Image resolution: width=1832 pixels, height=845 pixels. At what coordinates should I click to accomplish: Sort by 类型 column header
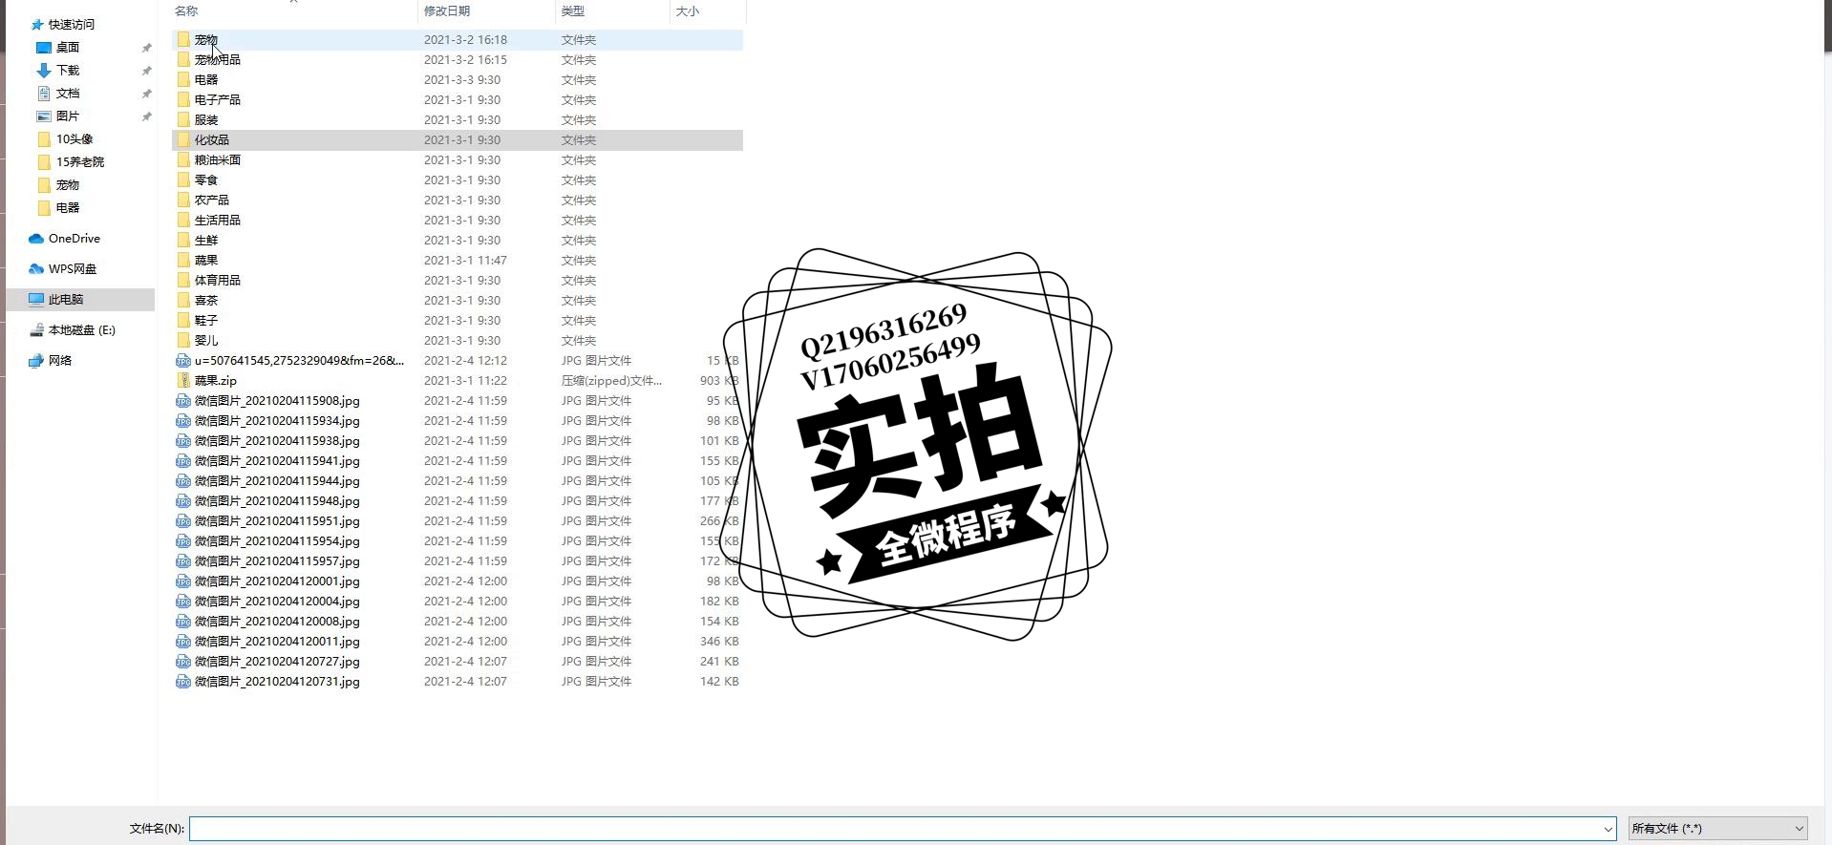(572, 11)
